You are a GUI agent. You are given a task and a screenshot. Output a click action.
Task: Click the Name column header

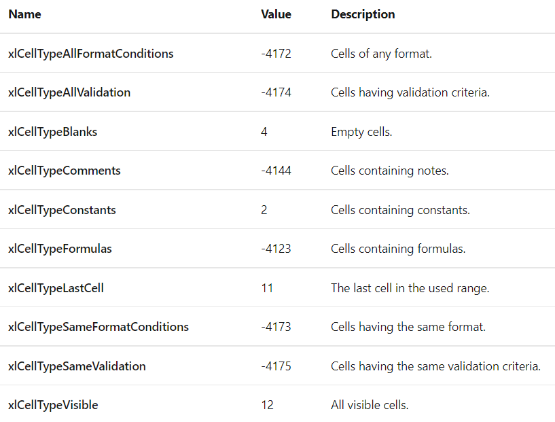coord(24,14)
